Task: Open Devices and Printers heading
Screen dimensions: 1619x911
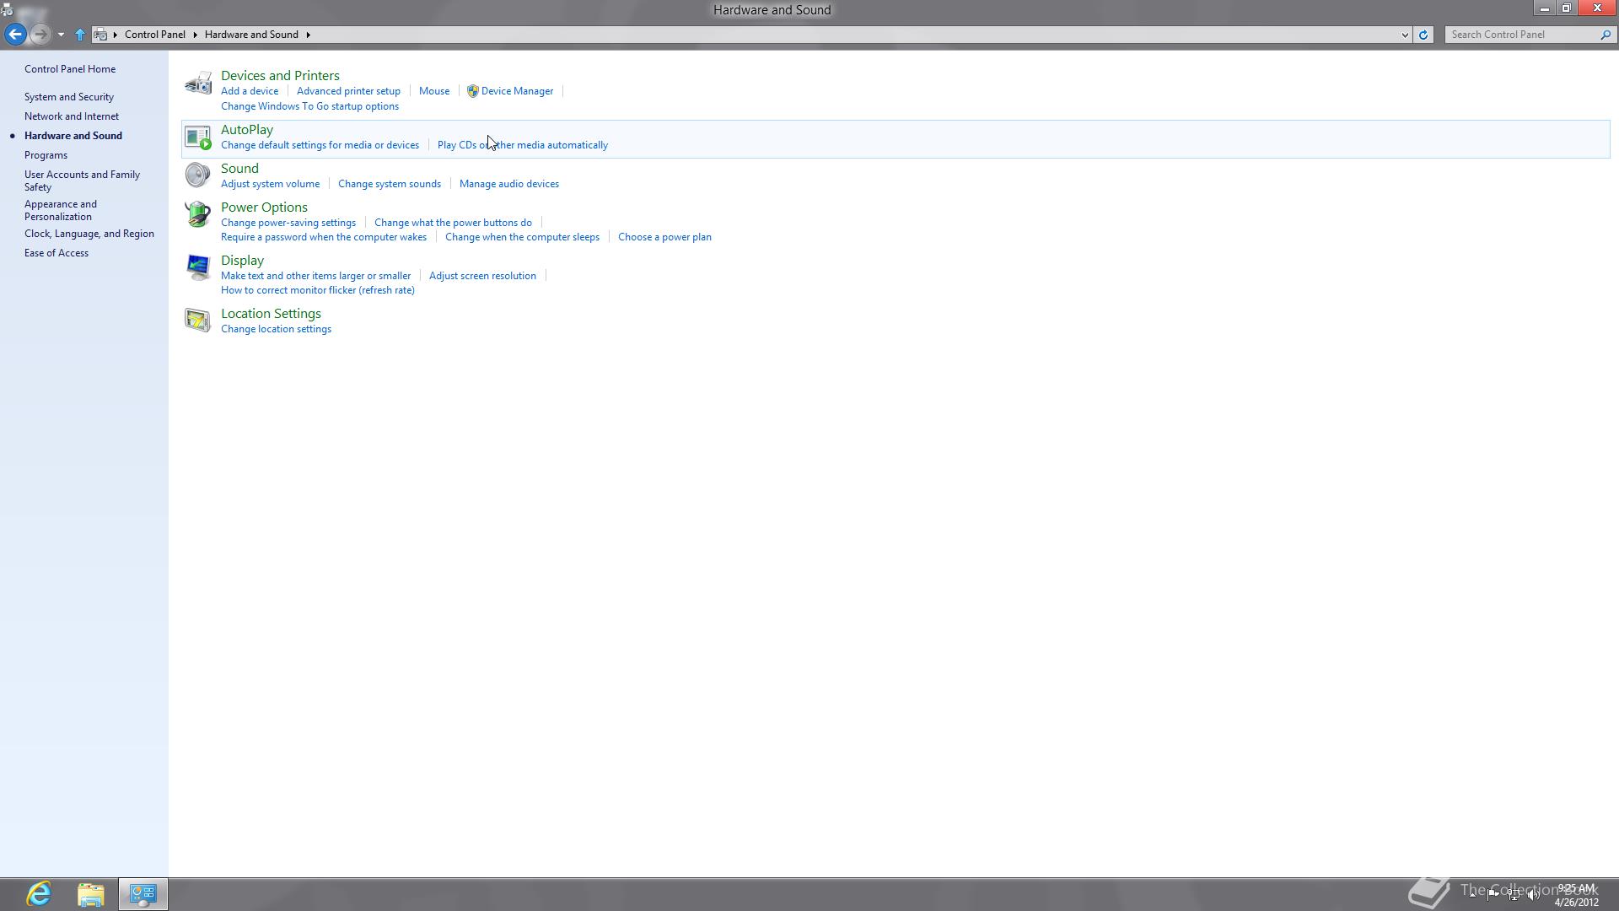Action: [x=280, y=76]
